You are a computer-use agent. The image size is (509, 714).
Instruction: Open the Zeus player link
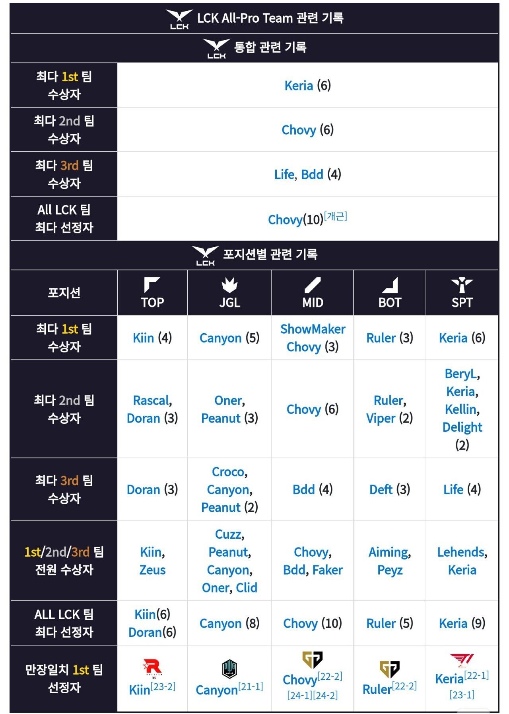click(152, 570)
